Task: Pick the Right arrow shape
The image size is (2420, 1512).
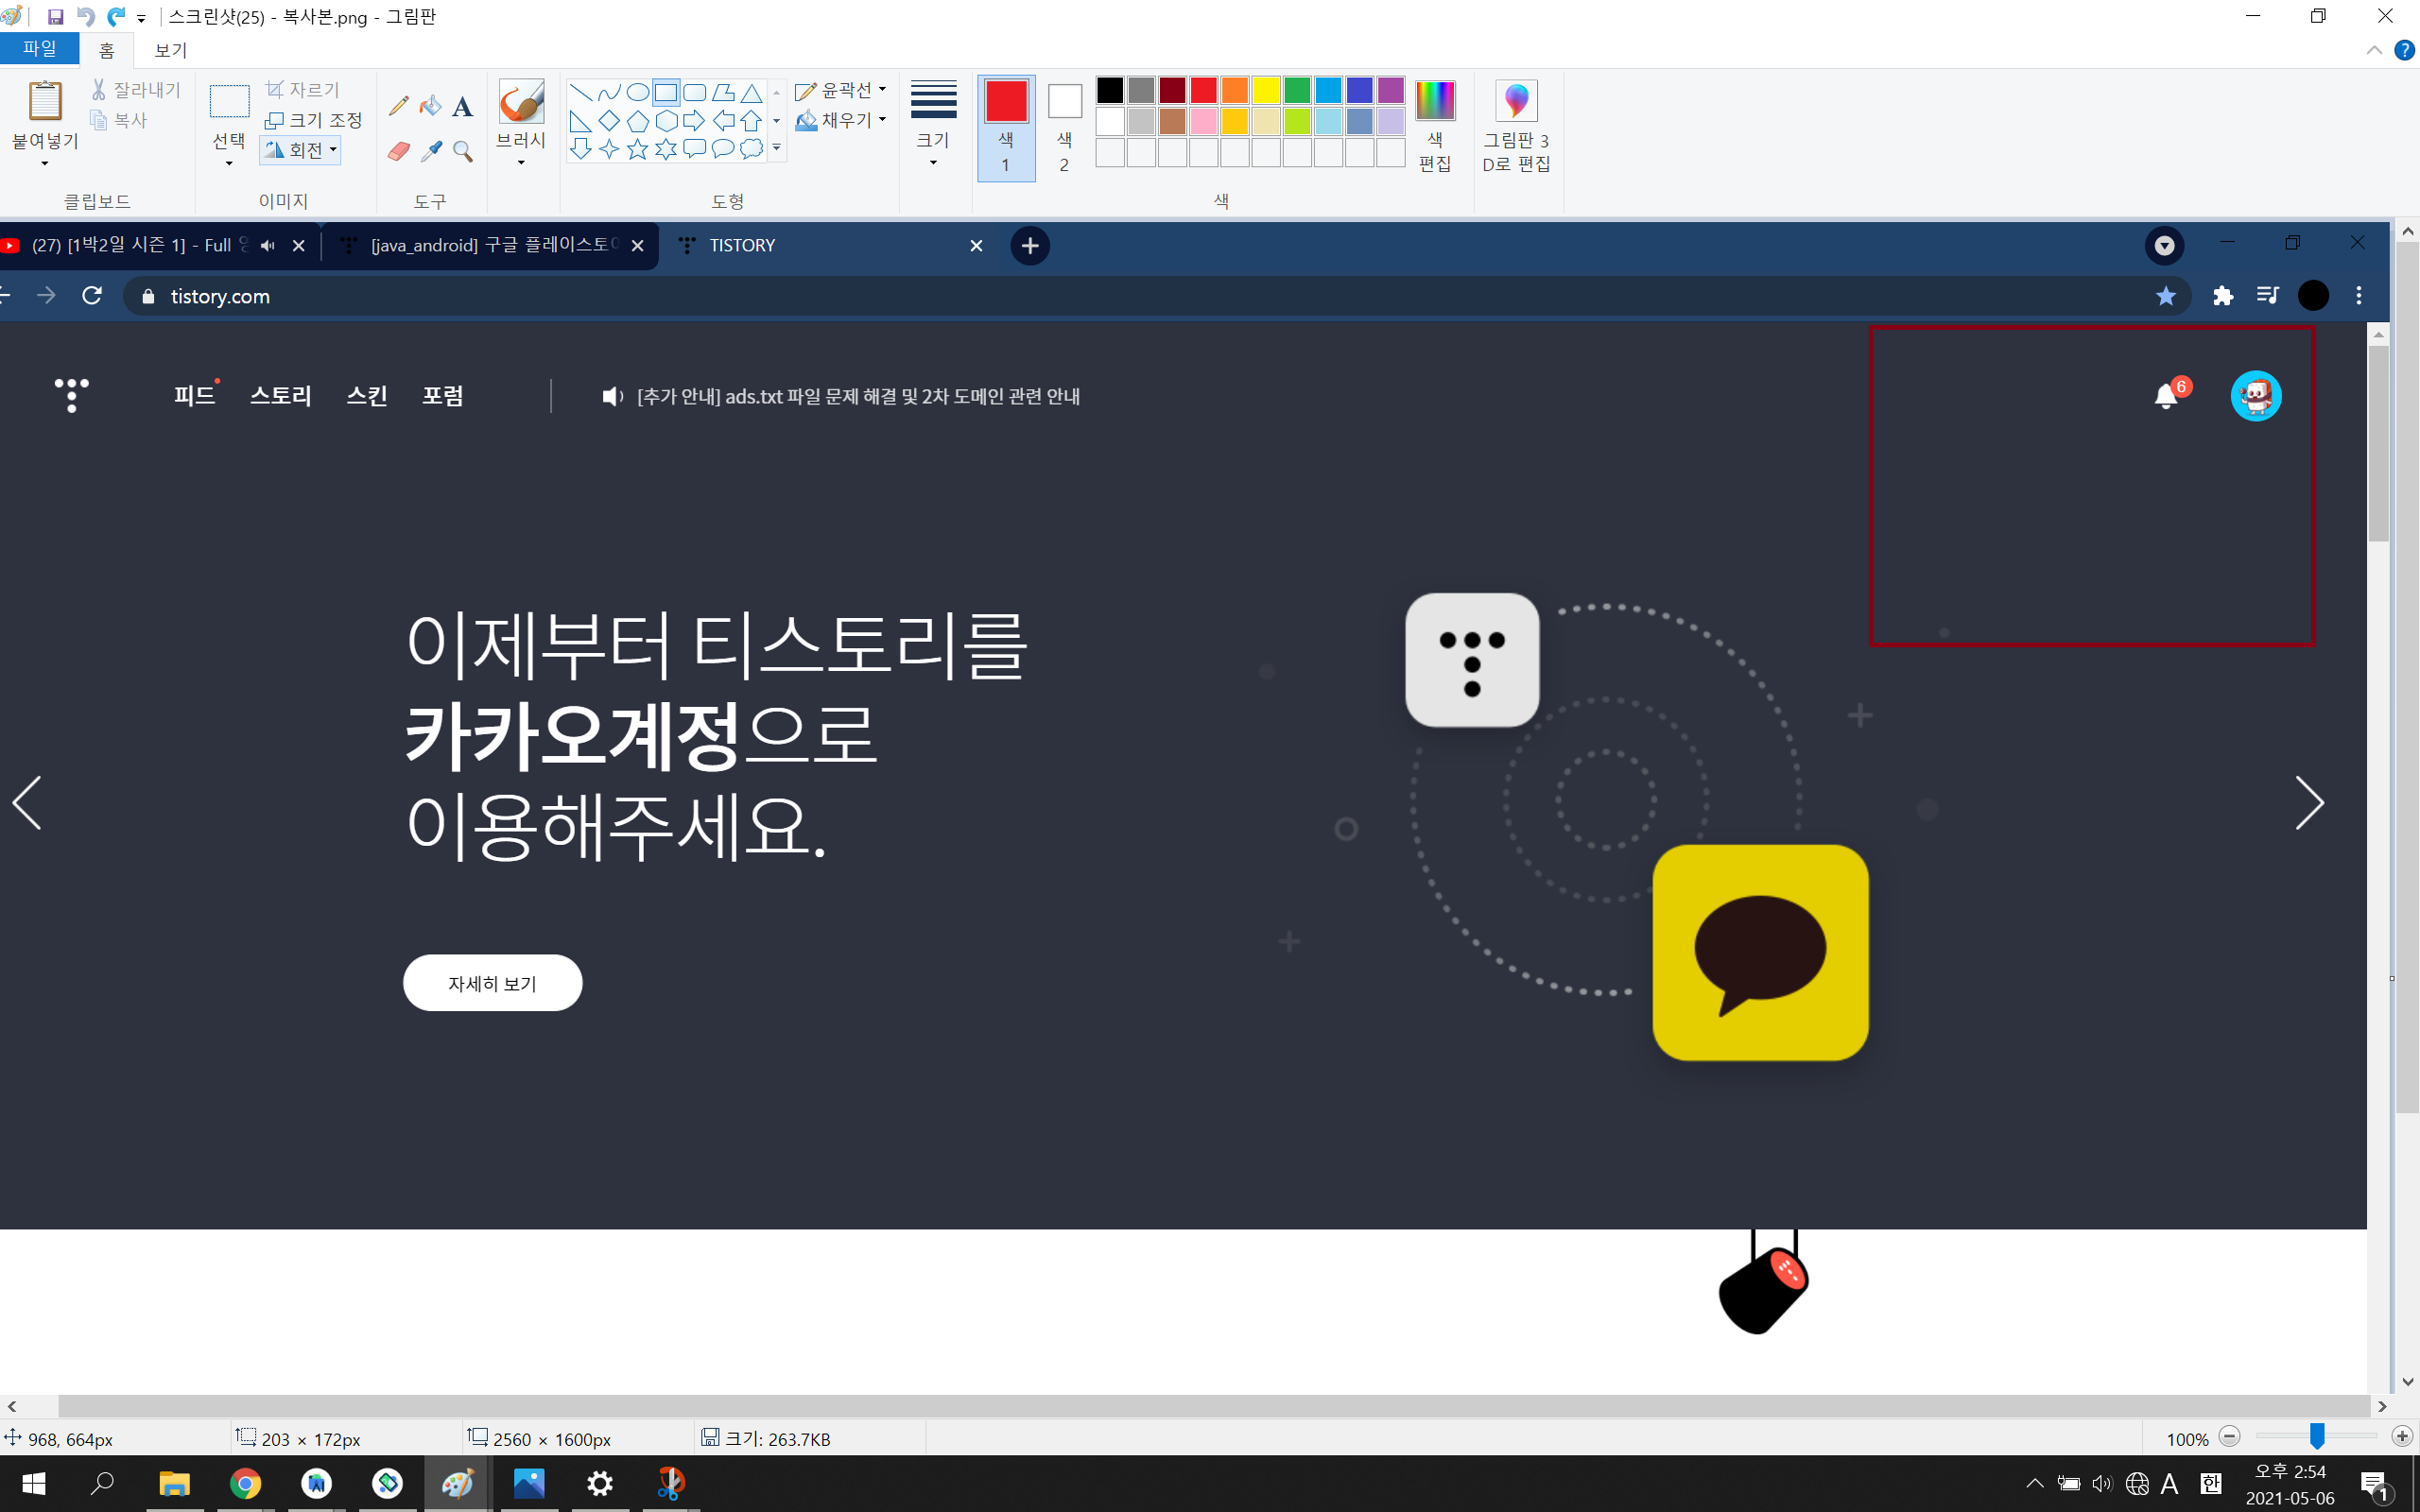Action: coord(694,121)
